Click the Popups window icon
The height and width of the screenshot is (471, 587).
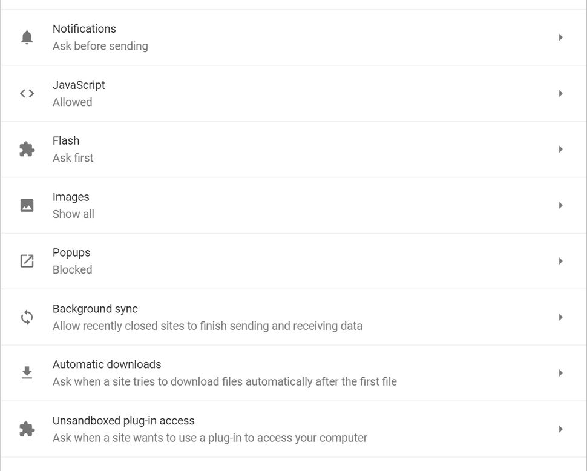(27, 261)
